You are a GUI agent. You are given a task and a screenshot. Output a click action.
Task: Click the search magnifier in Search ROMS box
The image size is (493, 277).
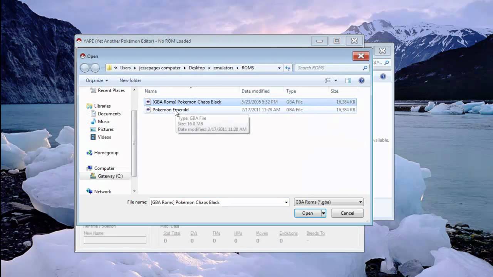pos(365,68)
